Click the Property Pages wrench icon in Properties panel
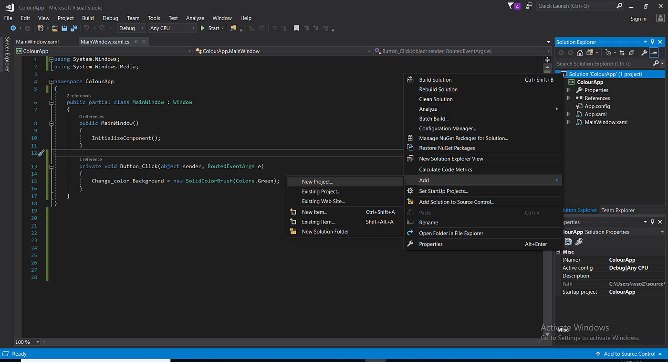 pyautogui.click(x=579, y=242)
